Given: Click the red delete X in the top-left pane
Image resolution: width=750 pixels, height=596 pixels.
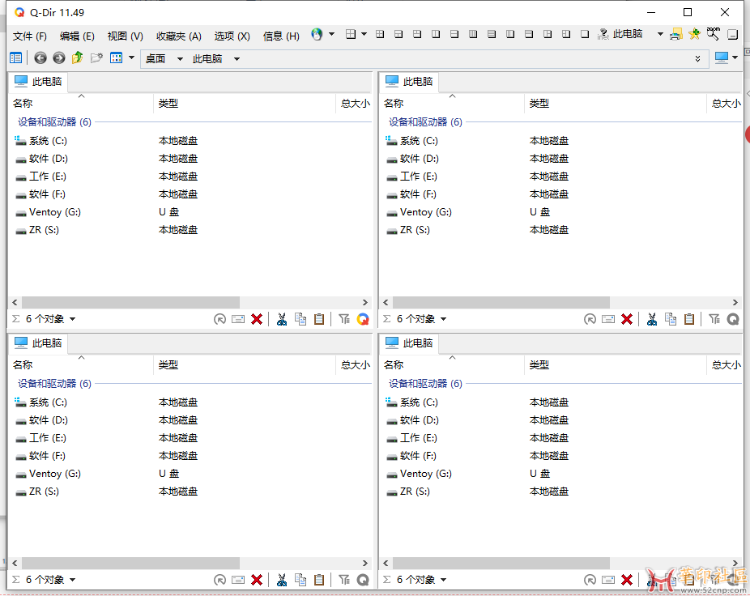Looking at the screenshot, I should [257, 319].
